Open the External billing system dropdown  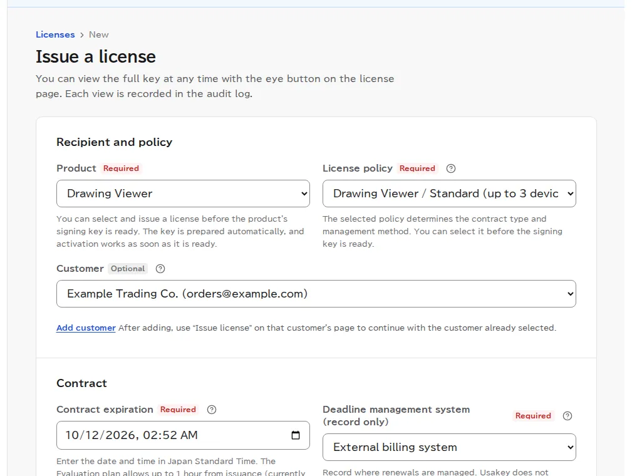[x=449, y=447]
